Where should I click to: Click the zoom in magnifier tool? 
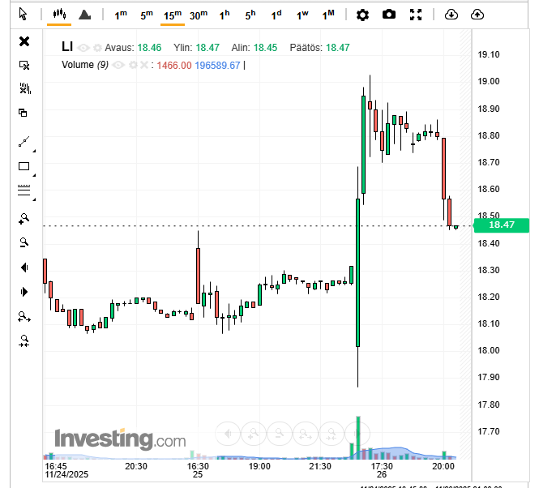tap(24, 218)
